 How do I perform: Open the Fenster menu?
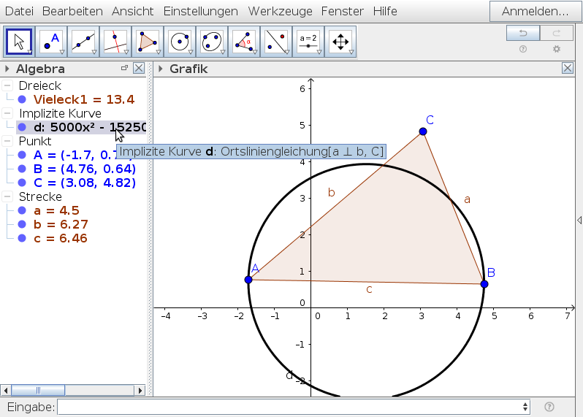click(343, 11)
